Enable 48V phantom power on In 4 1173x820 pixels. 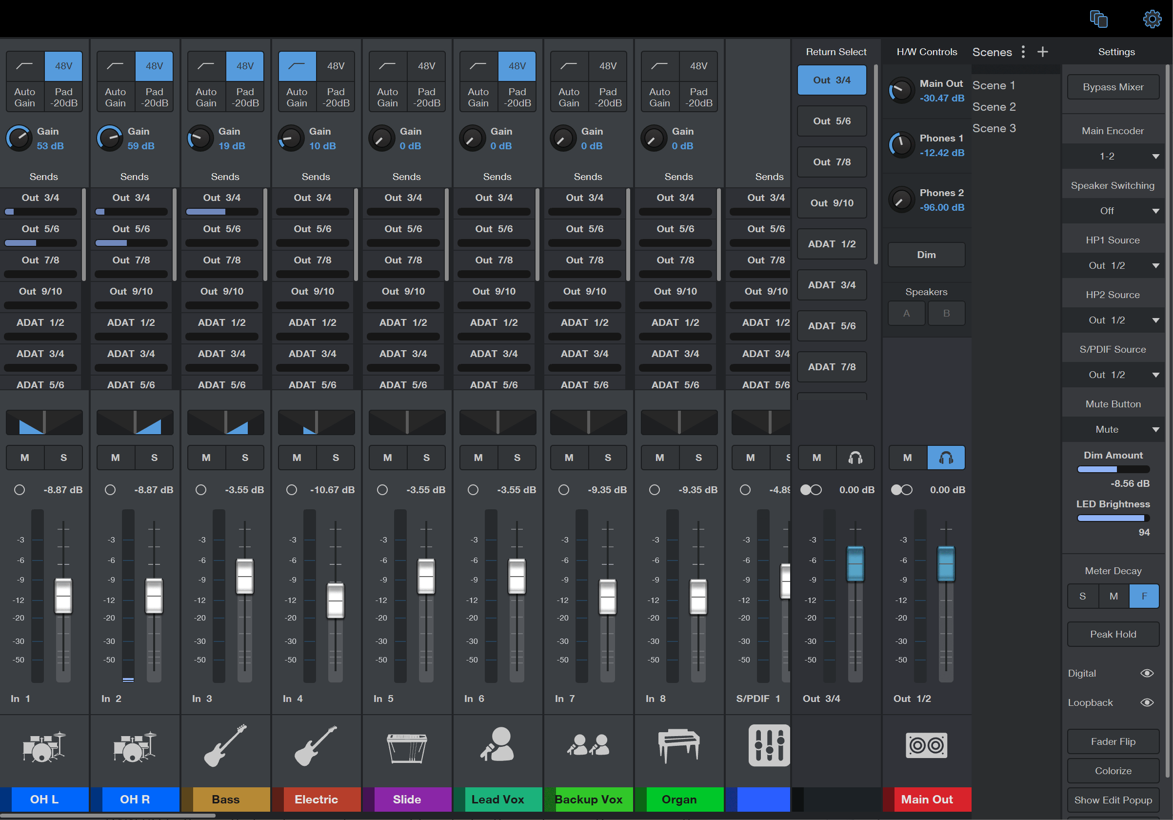coord(336,66)
